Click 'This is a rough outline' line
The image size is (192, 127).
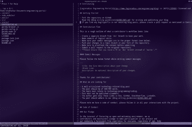coord(114,32)
